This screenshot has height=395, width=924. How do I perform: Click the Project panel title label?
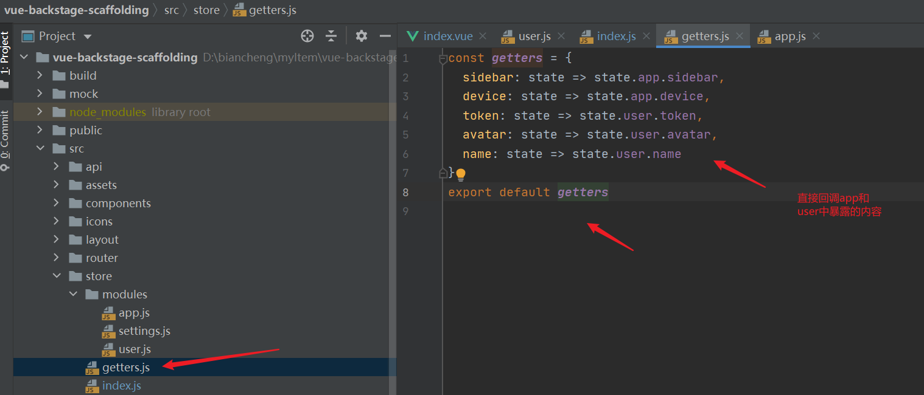click(x=57, y=36)
